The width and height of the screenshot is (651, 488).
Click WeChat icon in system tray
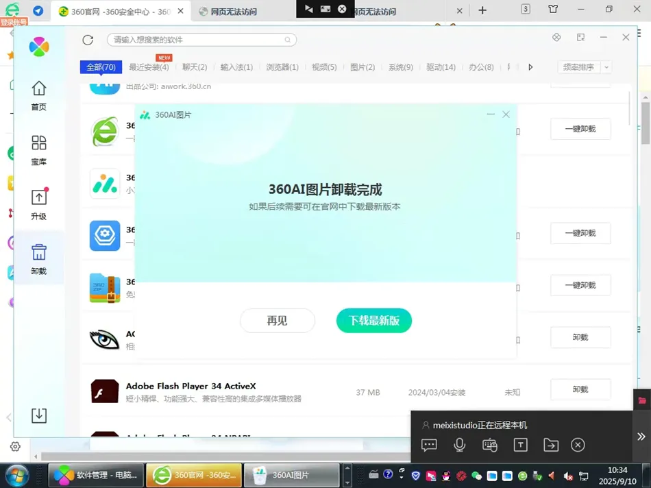tap(476, 476)
